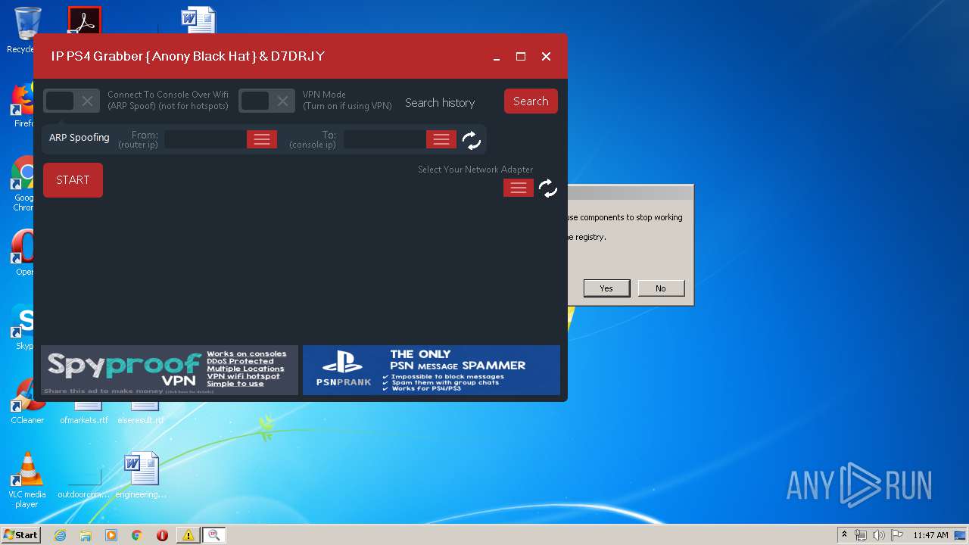969x545 pixels.
Task: Minimize the IP PS4 Grabber window
Action: pyautogui.click(x=497, y=57)
